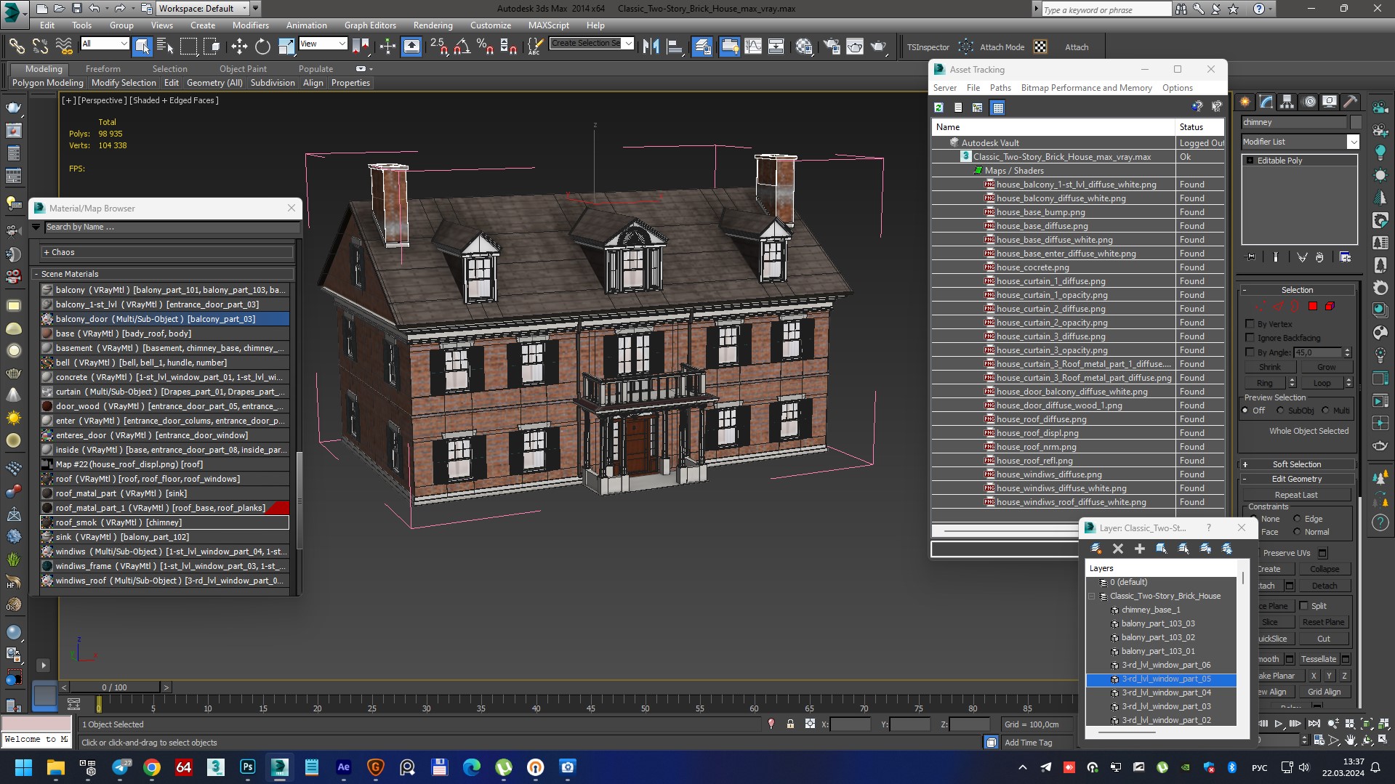Open the Graph Editors menu
Image resolution: width=1395 pixels, height=784 pixels.
click(x=370, y=25)
